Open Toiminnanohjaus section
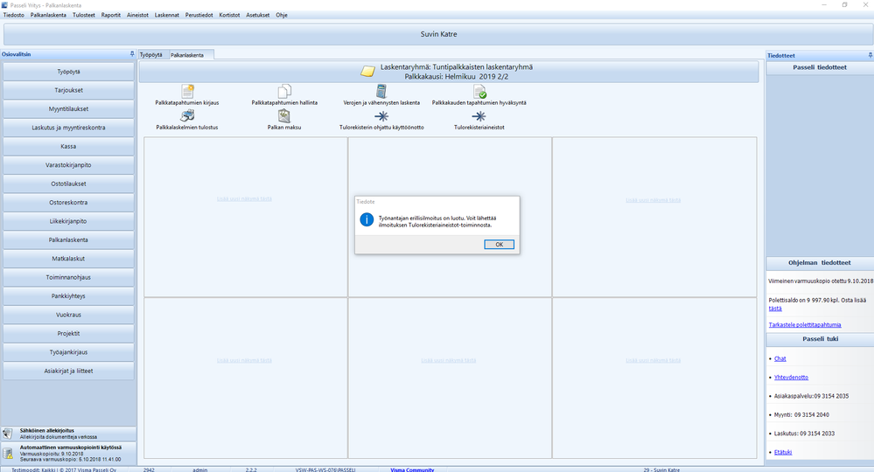This screenshot has width=874, height=472. tap(68, 277)
